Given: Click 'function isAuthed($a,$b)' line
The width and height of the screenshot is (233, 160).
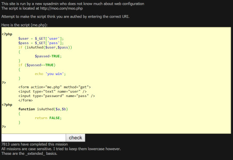Looking at the screenshot, I should pyautogui.click(x=43, y=109).
